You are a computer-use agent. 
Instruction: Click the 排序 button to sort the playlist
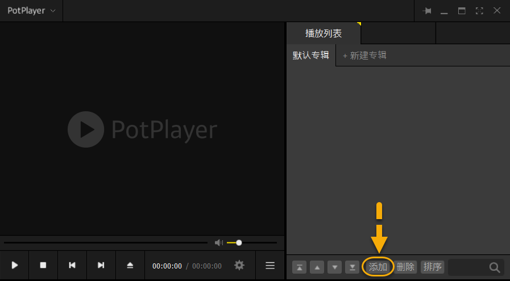coord(433,267)
